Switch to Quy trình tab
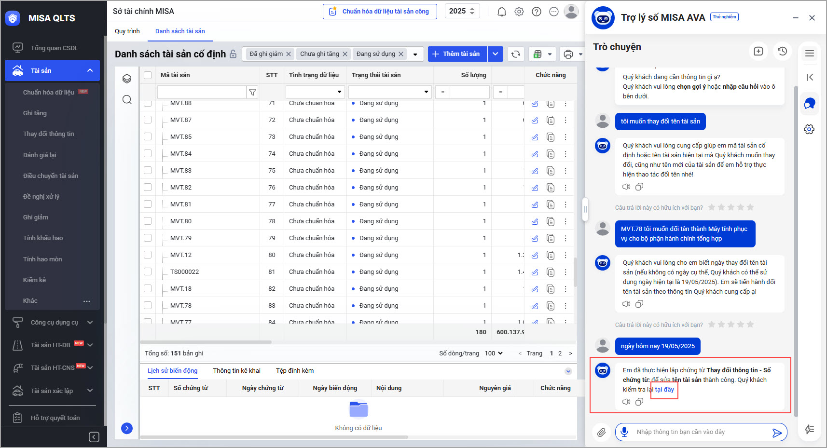This screenshot has width=827, height=448. (x=127, y=31)
